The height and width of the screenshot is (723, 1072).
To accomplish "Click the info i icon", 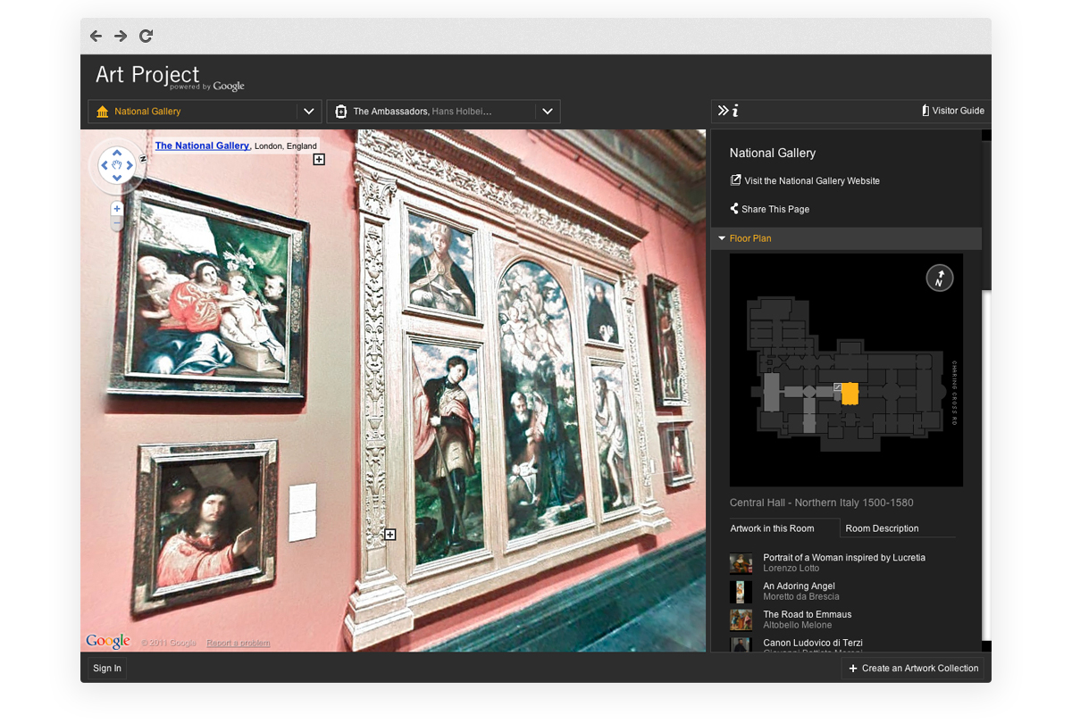I will click(735, 111).
